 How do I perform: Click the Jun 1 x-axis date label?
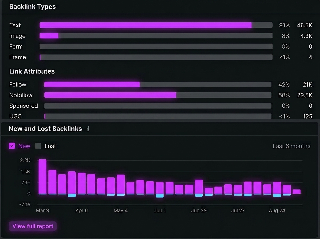pos(160,210)
